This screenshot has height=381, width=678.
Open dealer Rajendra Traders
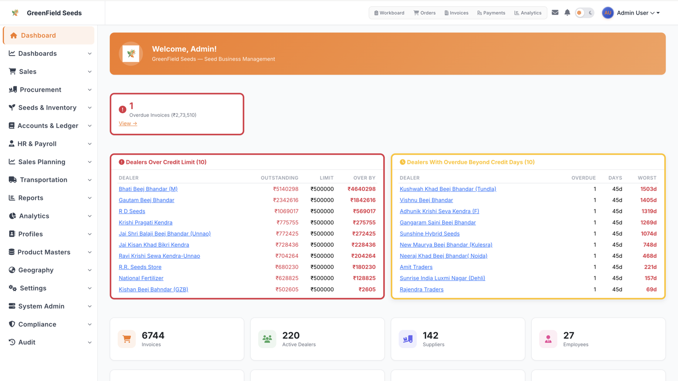(x=421, y=289)
